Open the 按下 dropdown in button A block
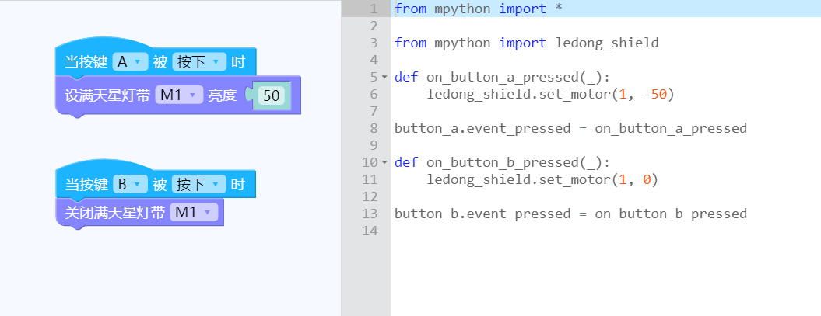The height and width of the screenshot is (316, 821). 199,62
